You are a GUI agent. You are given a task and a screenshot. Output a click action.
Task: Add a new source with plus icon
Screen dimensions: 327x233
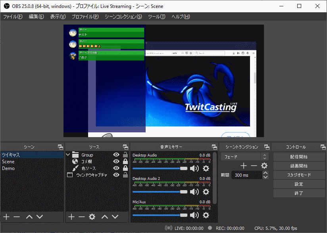[x=71, y=217]
